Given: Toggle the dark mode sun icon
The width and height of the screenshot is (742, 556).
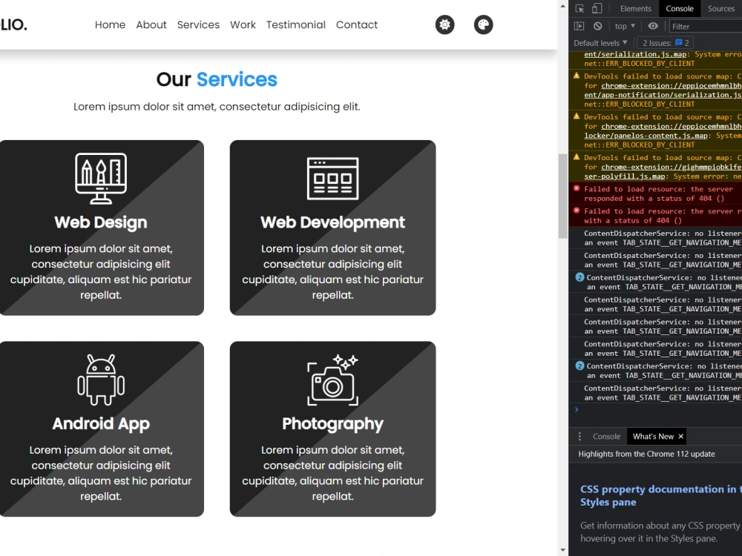Looking at the screenshot, I should (444, 24).
